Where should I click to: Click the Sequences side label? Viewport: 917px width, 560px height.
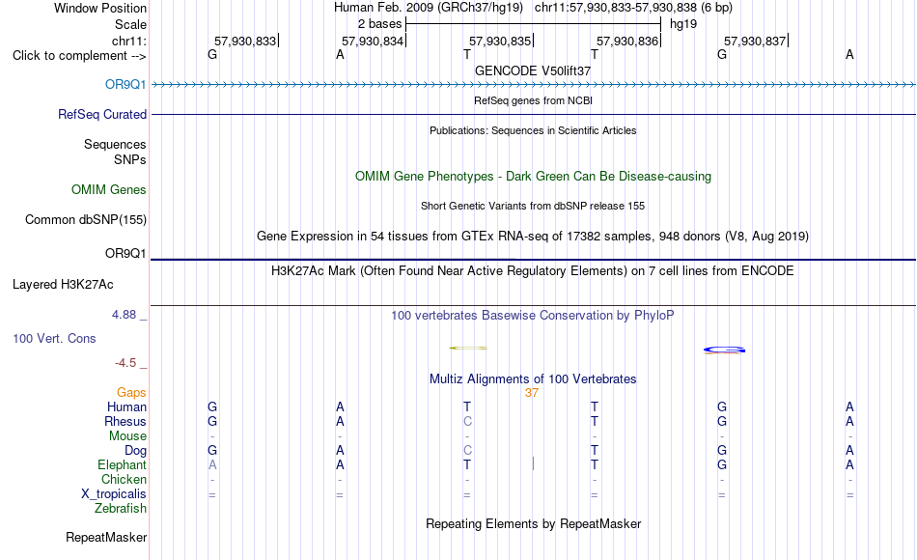coord(115,144)
